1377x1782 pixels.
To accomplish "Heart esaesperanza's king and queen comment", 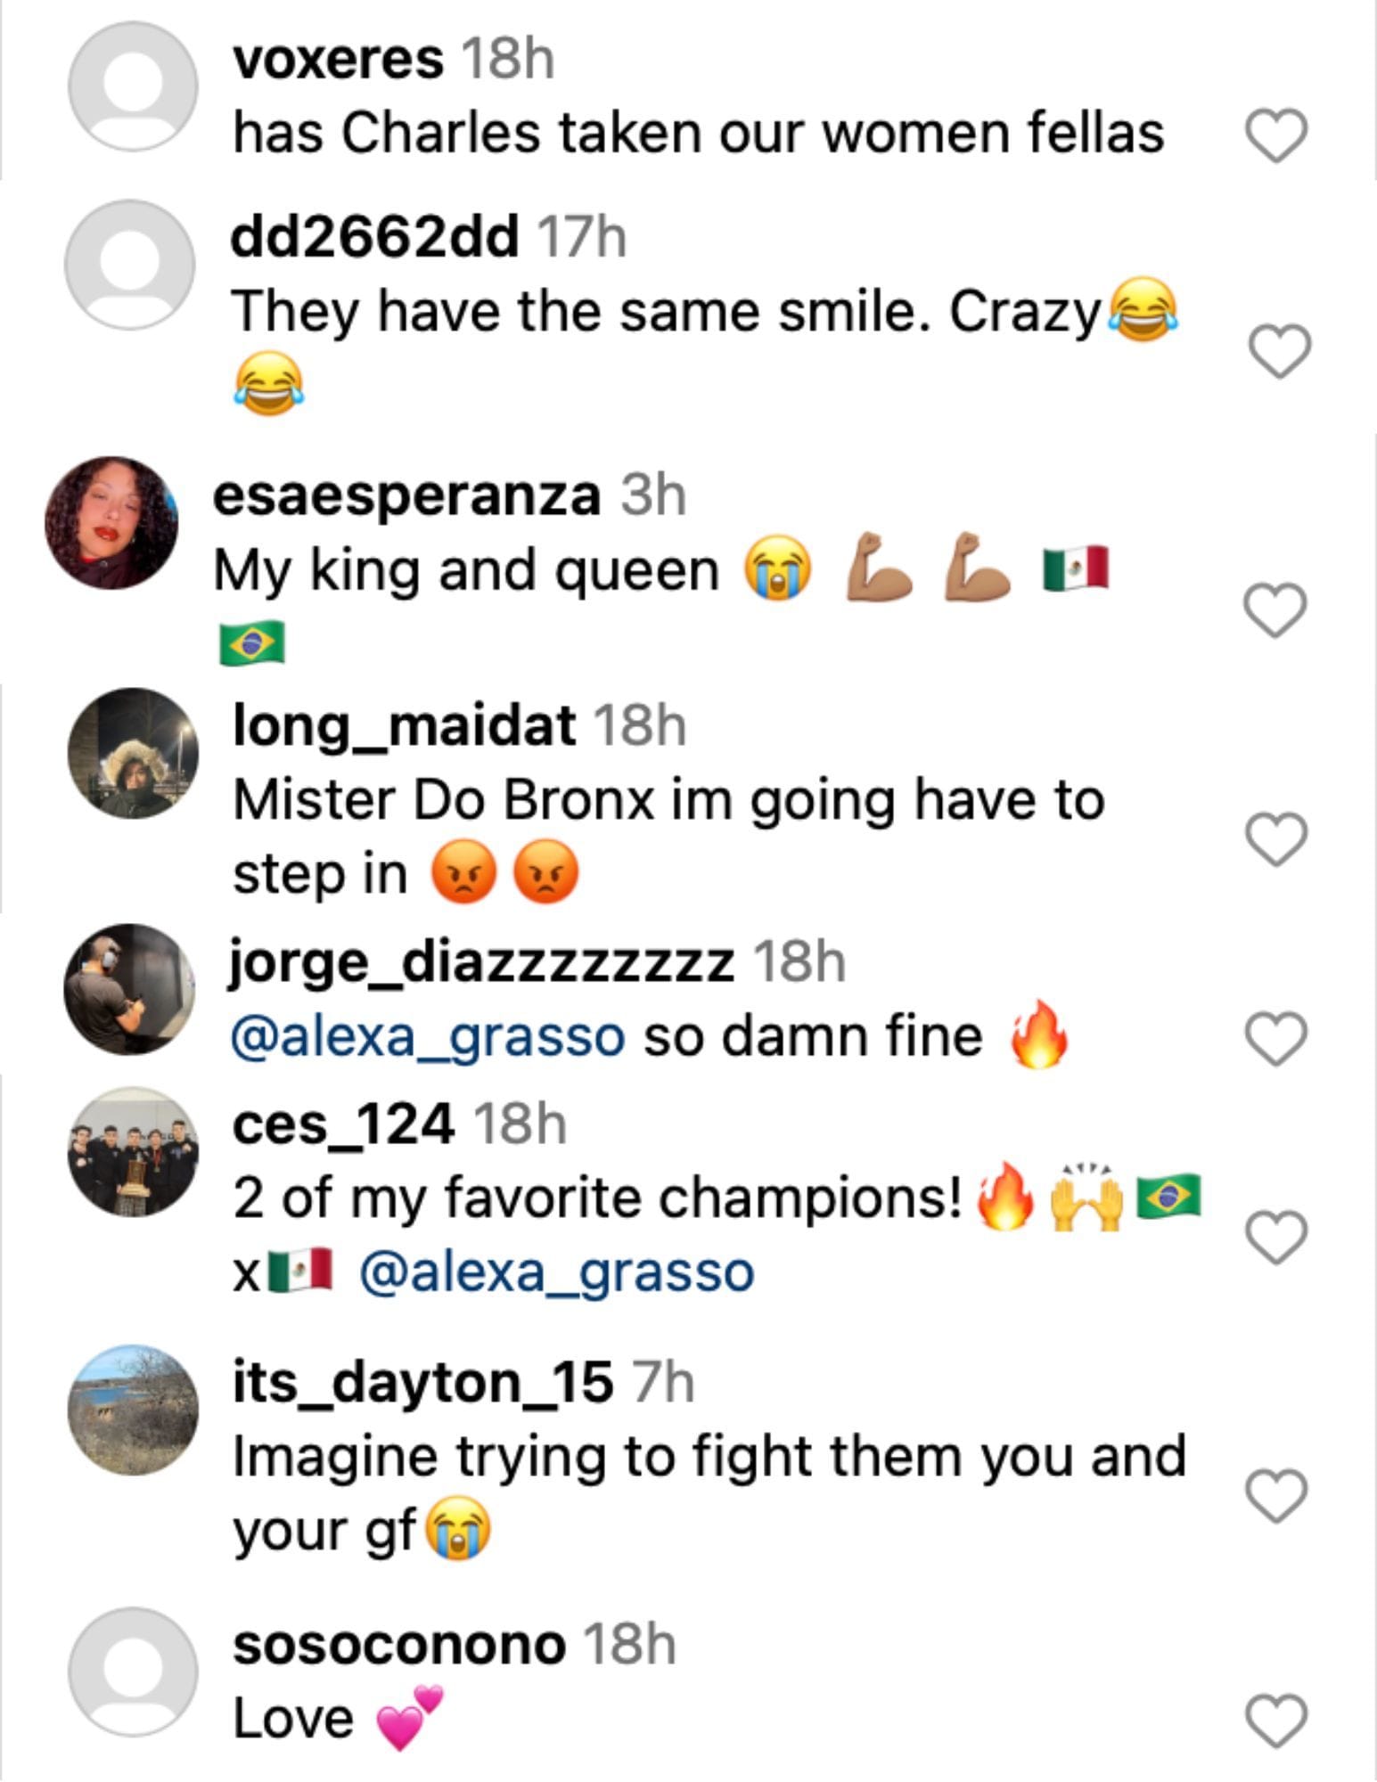I will [1275, 610].
